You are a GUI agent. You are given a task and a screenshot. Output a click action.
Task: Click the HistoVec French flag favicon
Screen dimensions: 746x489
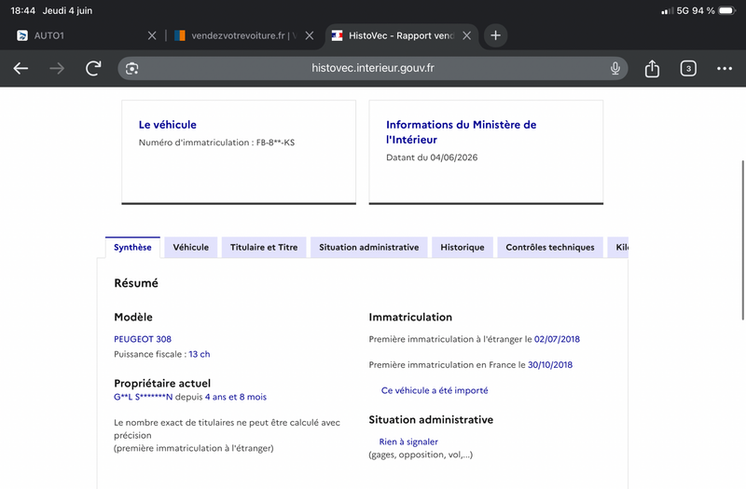[337, 35]
